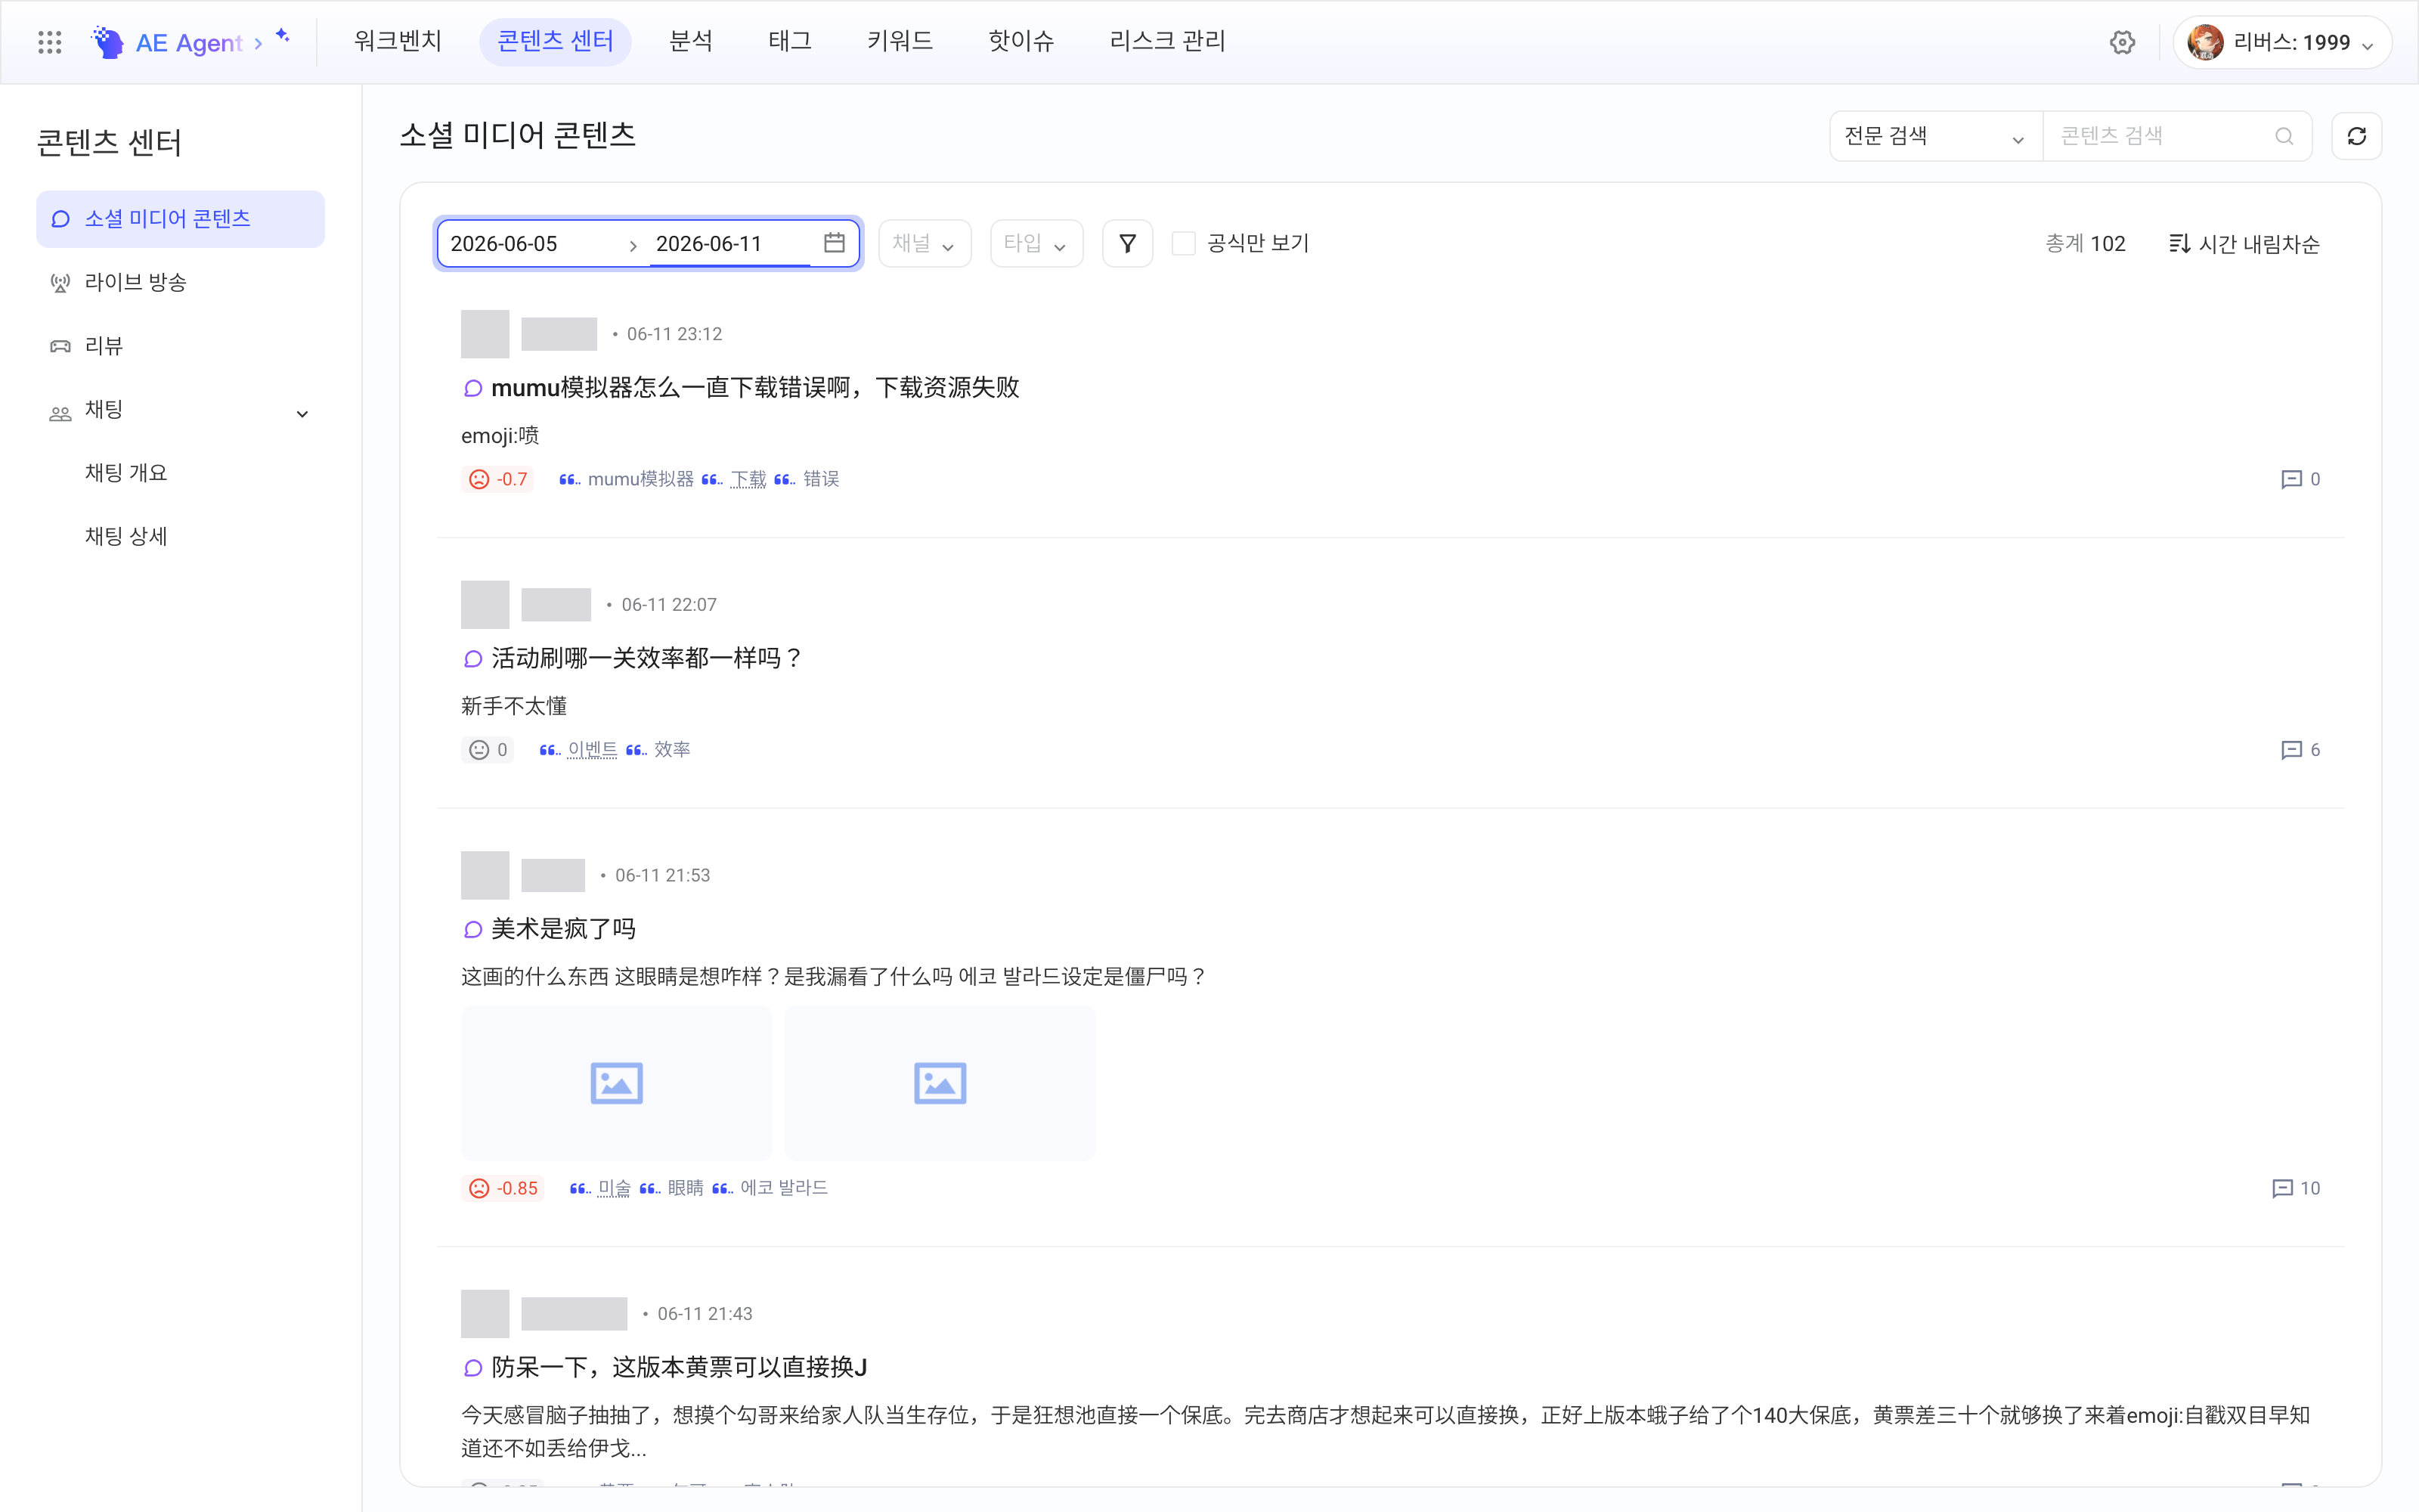This screenshot has width=2419, height=1512.
Task: Open settings gear icon
Action: point(2122,42)
